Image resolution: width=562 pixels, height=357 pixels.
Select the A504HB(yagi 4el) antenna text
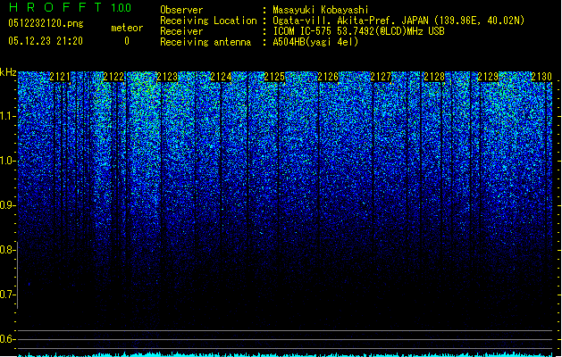[315, 42]
